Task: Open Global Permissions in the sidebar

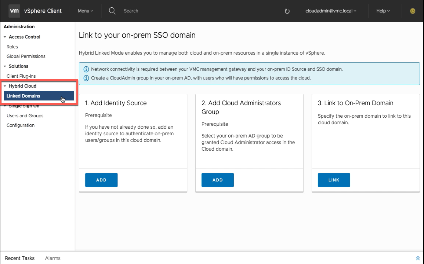Action: [26, 56]
